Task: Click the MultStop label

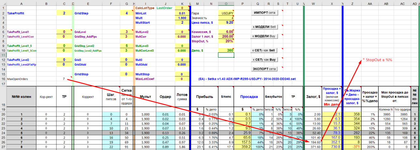Action: pos(142,74)
